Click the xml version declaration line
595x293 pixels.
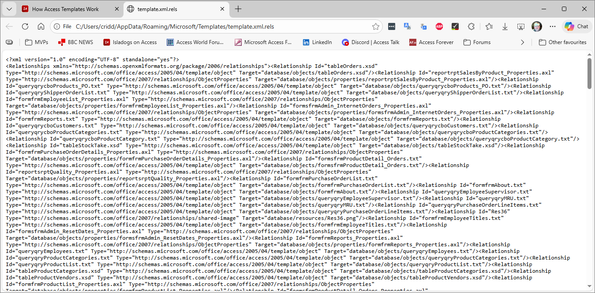point(92,59)
